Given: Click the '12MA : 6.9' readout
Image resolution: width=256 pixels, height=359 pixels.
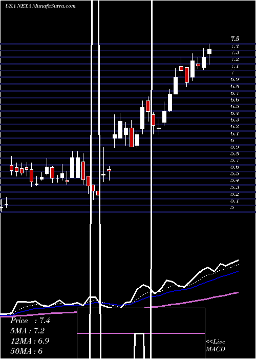Looking at the screenshot, I should coord(30,341).
